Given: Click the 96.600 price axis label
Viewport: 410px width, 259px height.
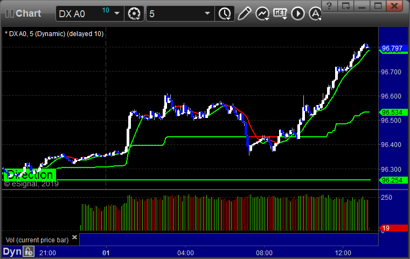Looking at the screenshot, I should coord(391,96).
